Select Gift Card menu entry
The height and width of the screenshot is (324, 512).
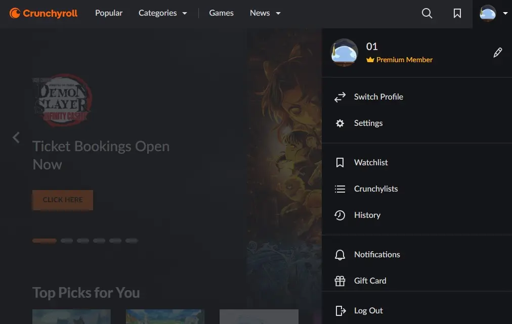pyautogui.click(x=417, y=281)
